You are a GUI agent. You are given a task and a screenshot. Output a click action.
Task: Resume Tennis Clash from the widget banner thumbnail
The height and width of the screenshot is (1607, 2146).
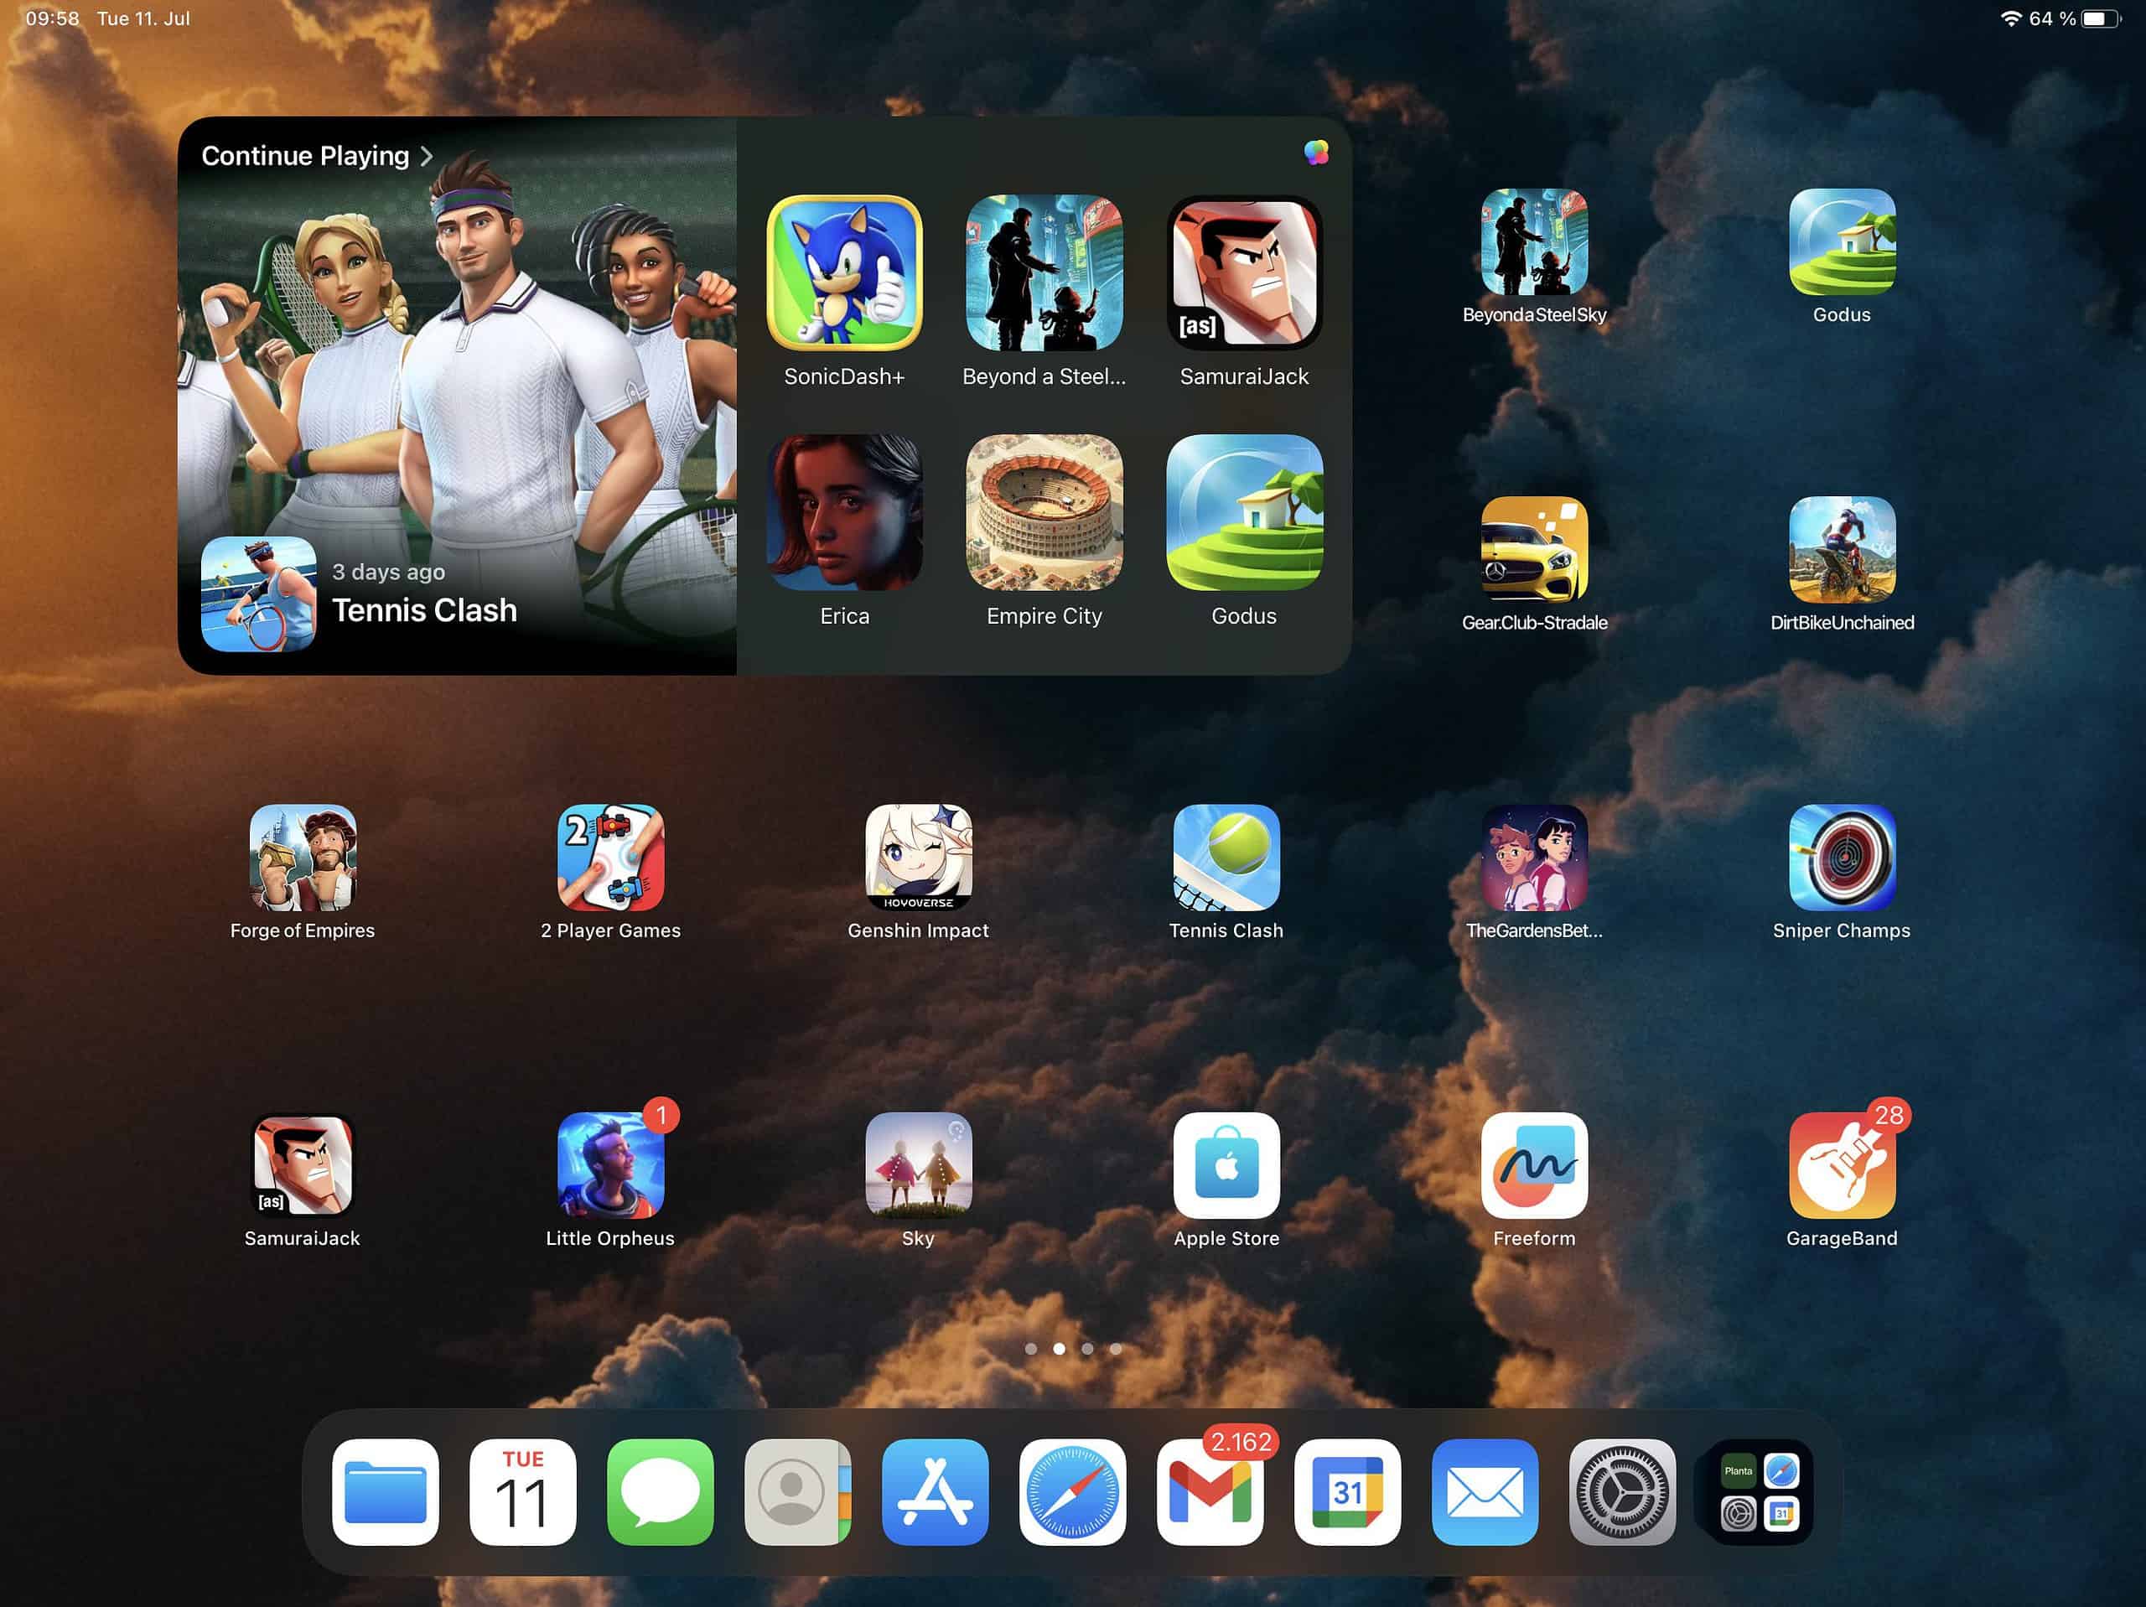coord(258,594)
